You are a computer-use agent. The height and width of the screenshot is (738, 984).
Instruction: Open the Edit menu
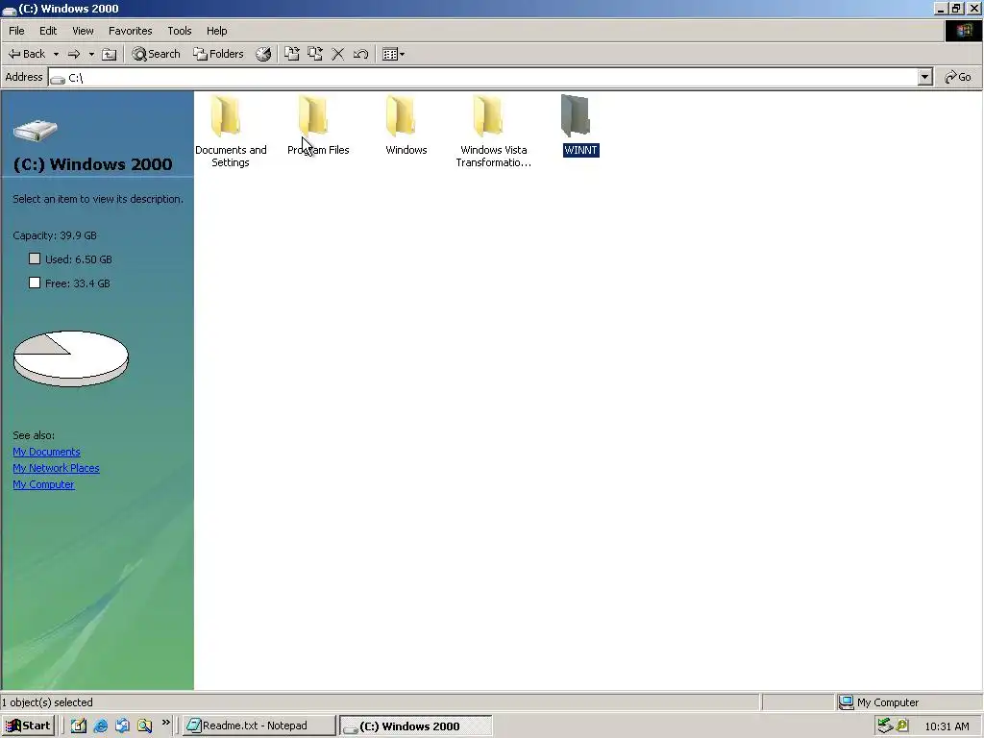[x=48, y=31]
